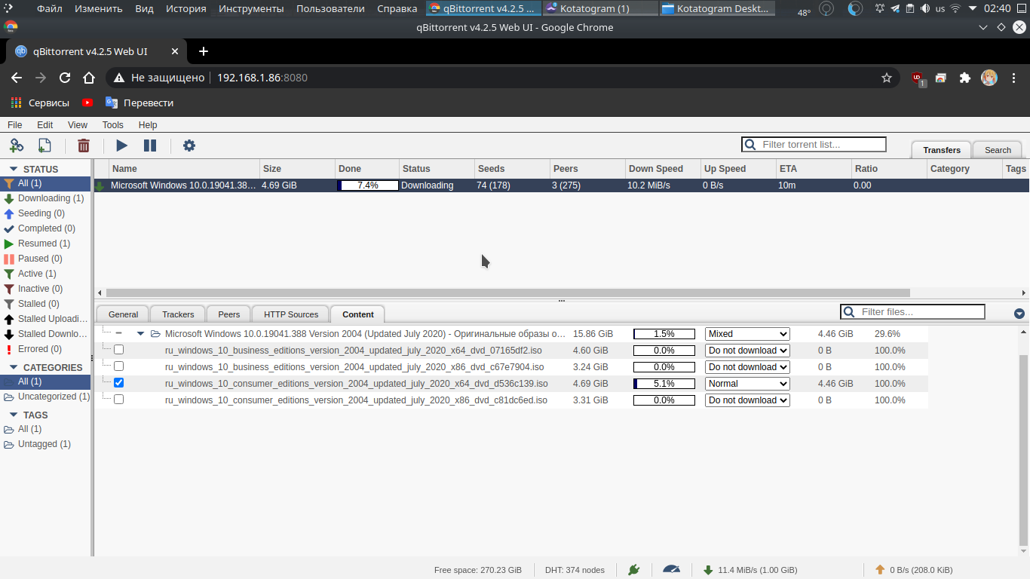1030x579 pixels.
Task: Click the Add Torrent File toolbar icon
Action: [44, 146]
